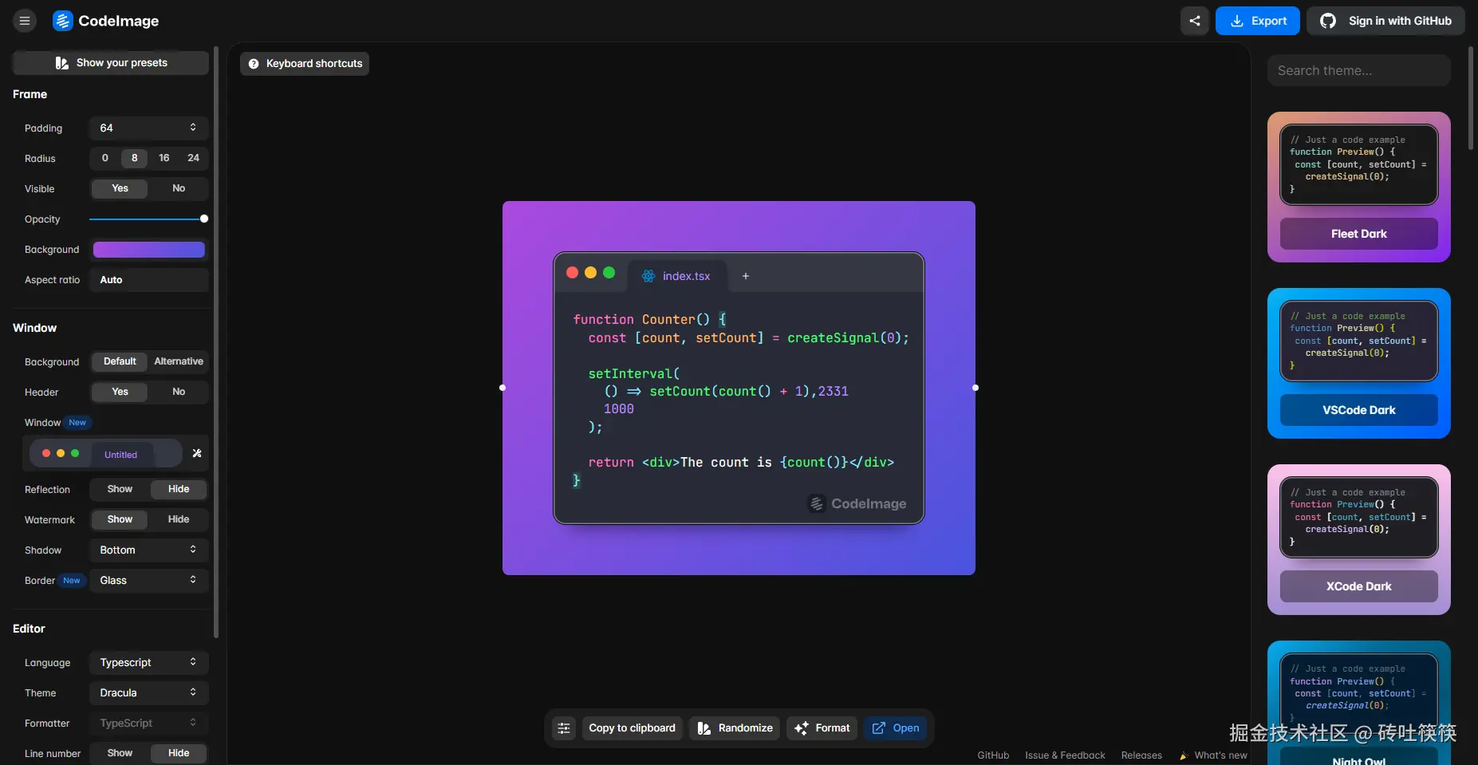This screenshot has width=1478, height=765.
Task: Open Keyboard shortcuts help
Action: pyautogui.click(x=305, y=64)
